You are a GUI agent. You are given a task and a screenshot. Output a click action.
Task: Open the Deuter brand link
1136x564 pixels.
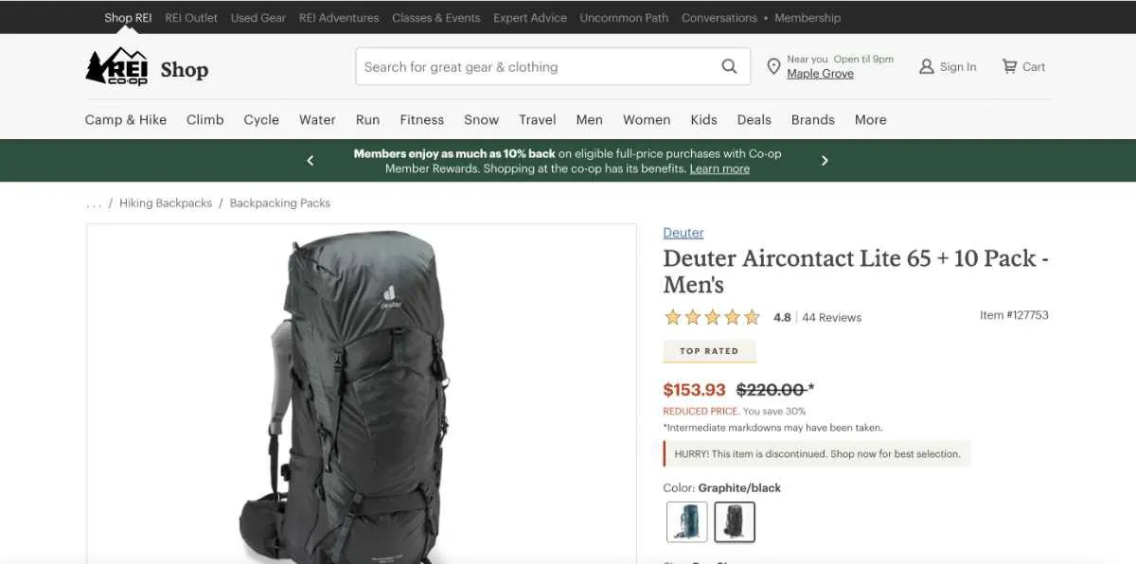point(683,233)
